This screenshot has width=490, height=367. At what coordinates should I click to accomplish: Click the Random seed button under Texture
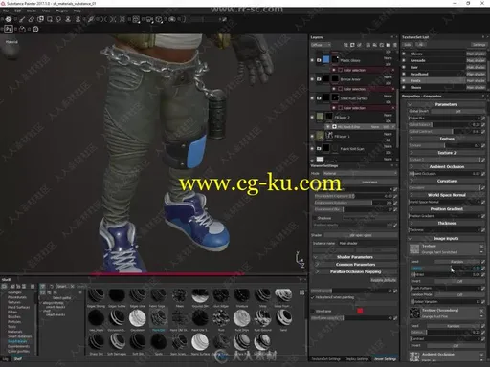(457, 262)
